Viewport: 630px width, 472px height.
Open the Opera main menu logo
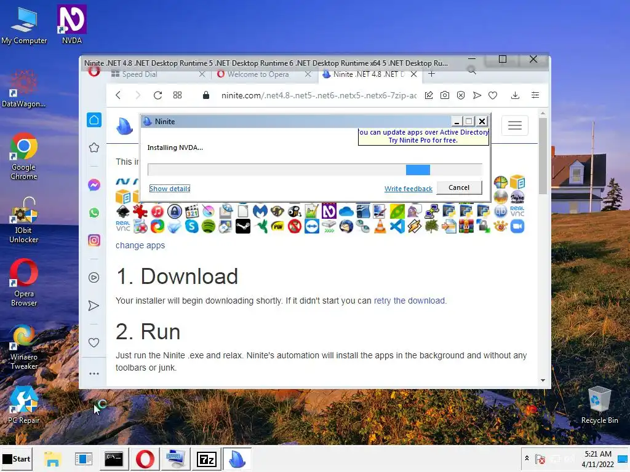[x=94, y=72]
